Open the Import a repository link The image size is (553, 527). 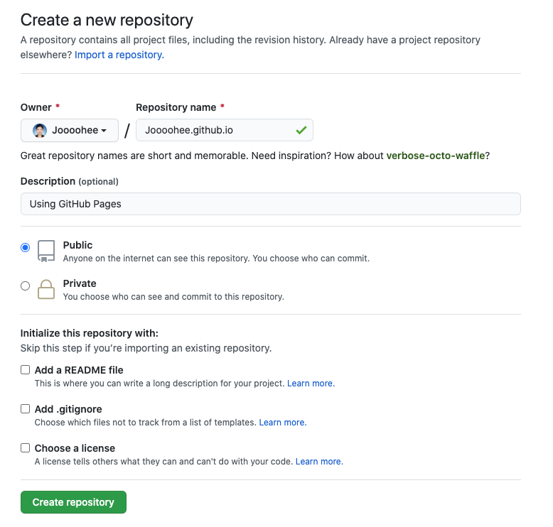119,55
